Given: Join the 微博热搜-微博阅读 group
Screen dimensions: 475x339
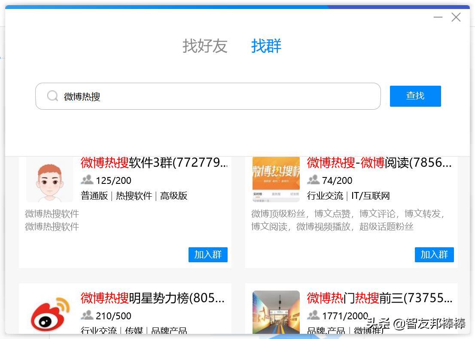Looking at the screenshot, I should tap(434, 255).
